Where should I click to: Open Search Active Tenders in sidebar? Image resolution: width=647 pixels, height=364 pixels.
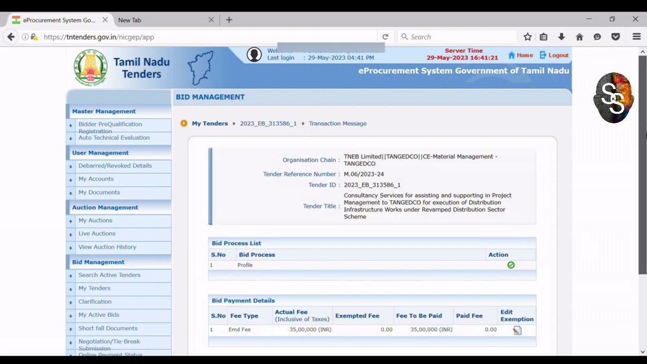coord(109,275)
